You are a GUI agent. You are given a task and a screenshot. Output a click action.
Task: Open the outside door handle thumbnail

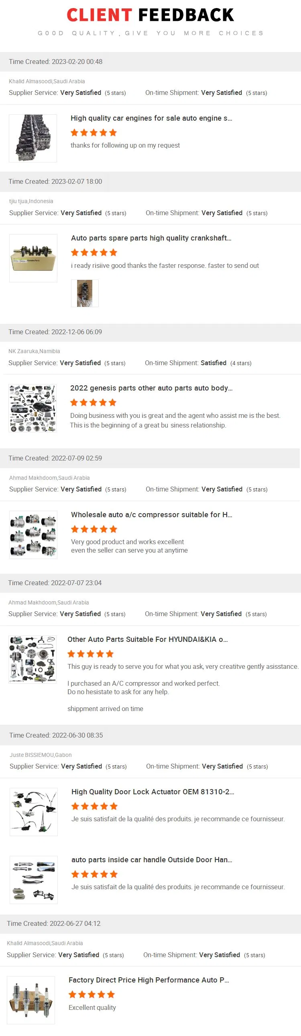click(x=34, y=880)
